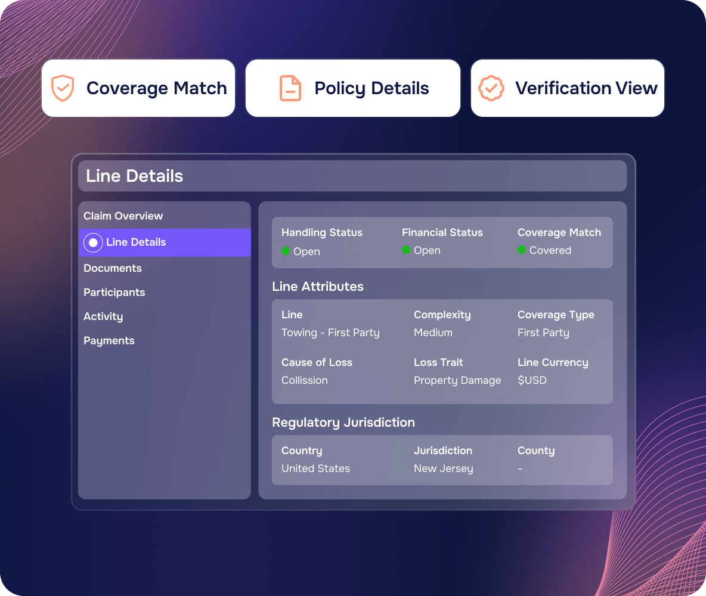This screenshot has height=596, width=706.
Task: Click the Cause of Loss label
Action: (317, 363)
